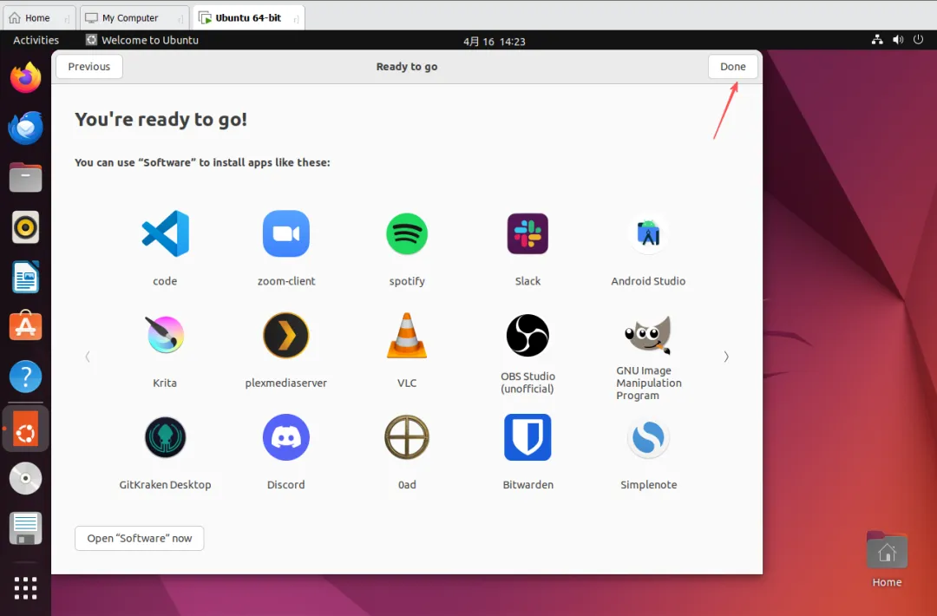The width and height of the screenshot is (937, 616).
Task: Open Thunderbird mail from the dock
Action: coord(26,128)
